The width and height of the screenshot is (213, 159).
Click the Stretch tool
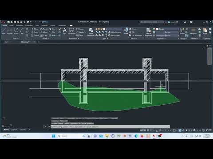point(35,35)
